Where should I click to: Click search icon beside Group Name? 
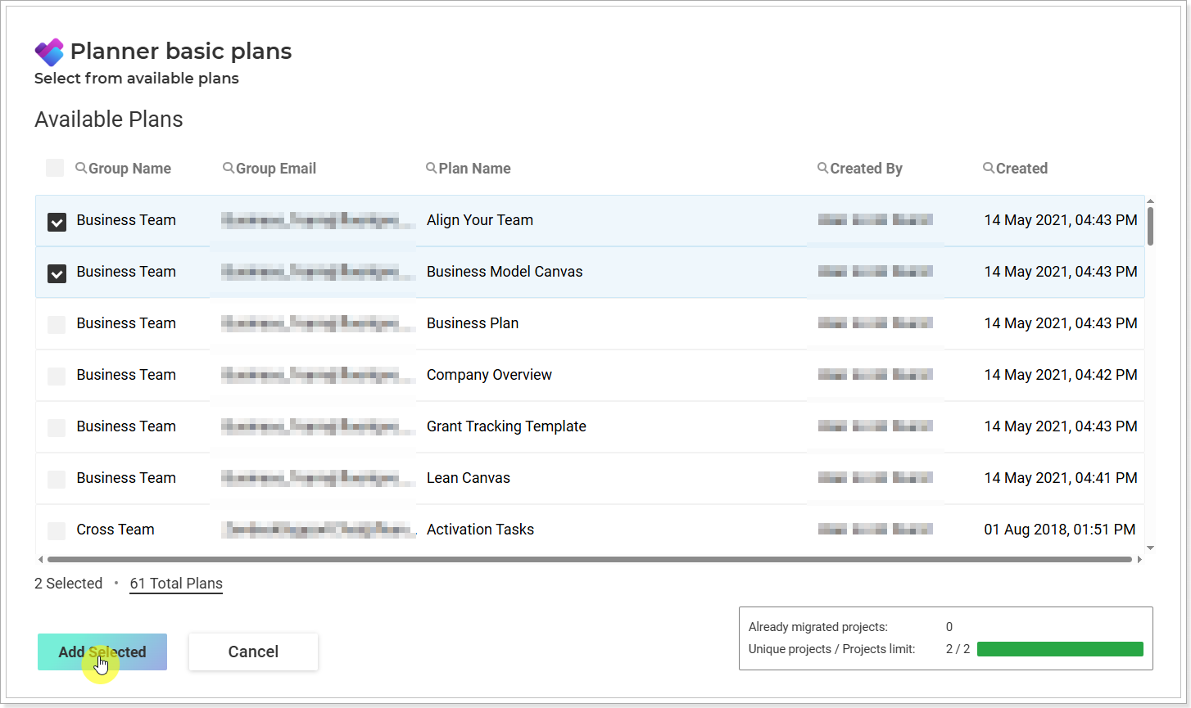81,168
